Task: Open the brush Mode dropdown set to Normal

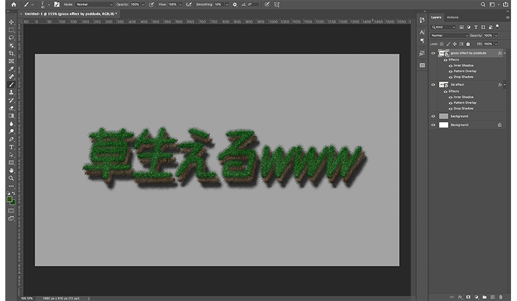Action: click(94, 5)
